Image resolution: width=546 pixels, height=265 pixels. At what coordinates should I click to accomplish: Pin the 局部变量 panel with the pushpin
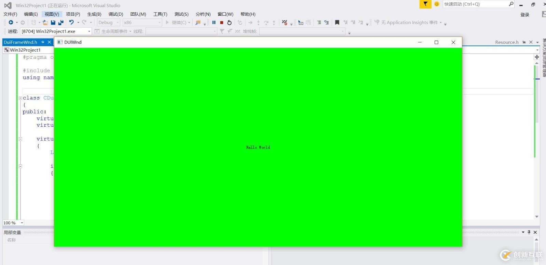(529, 232)
